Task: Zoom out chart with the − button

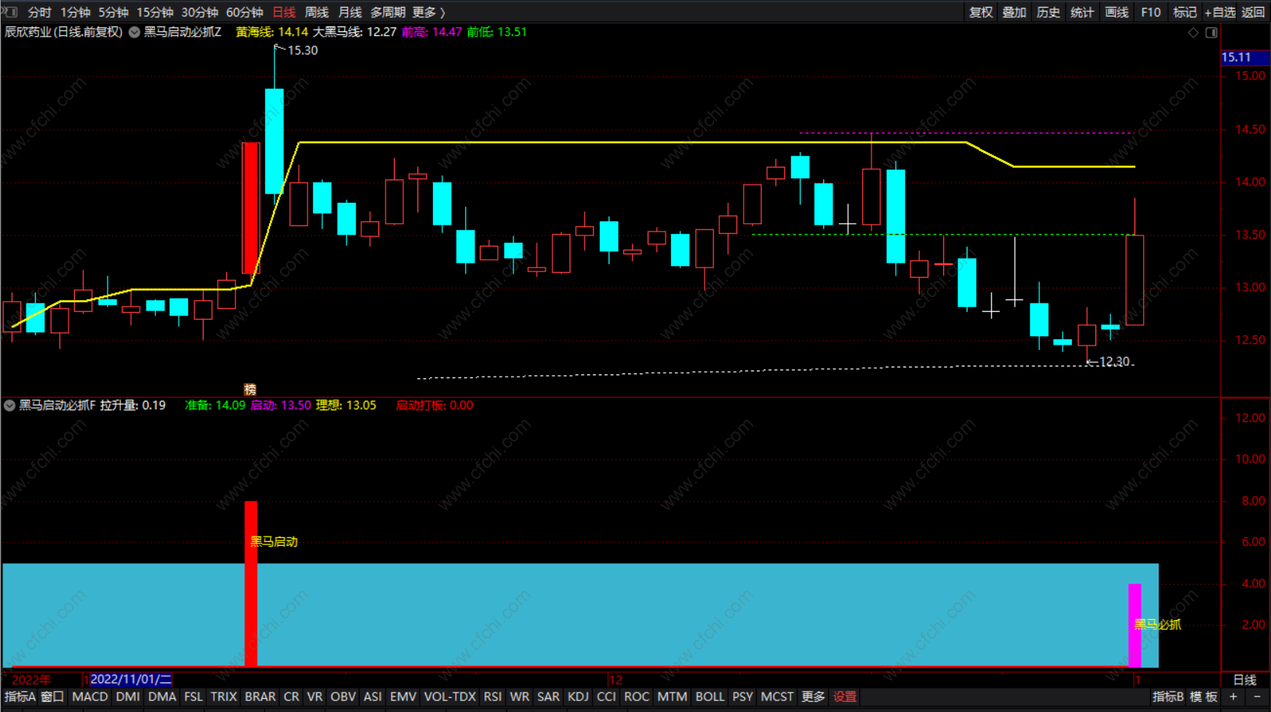Action: [x=1257, y=697]
